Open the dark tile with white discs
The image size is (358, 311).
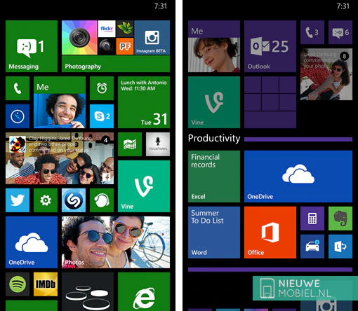[x=88, y=292]
